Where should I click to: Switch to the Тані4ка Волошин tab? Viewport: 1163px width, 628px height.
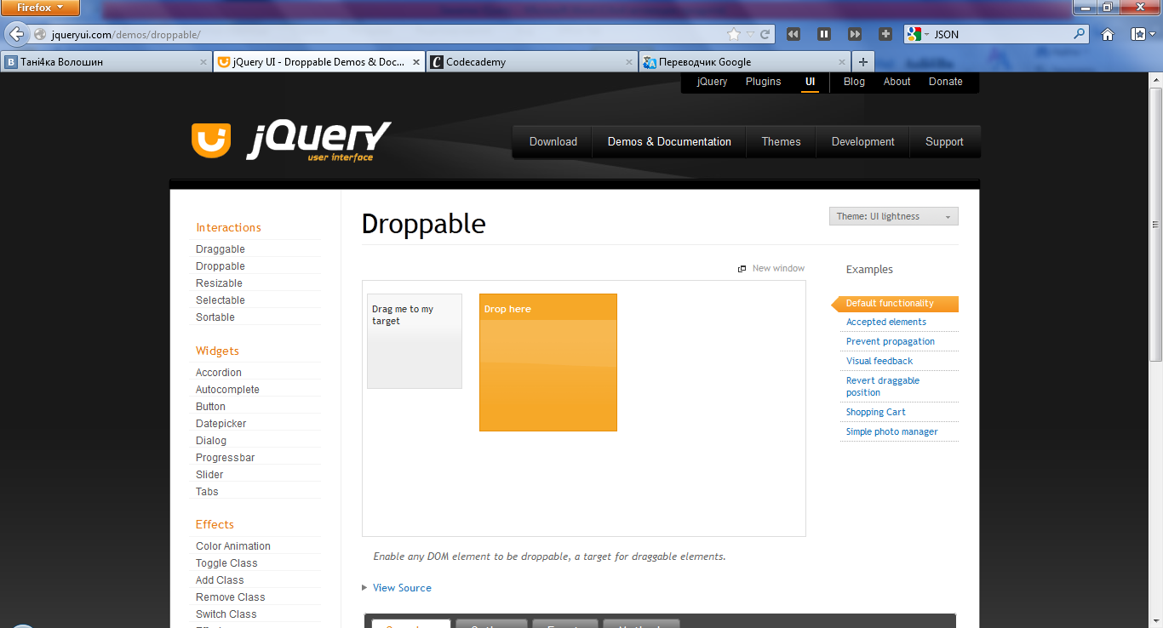[106, 62]
